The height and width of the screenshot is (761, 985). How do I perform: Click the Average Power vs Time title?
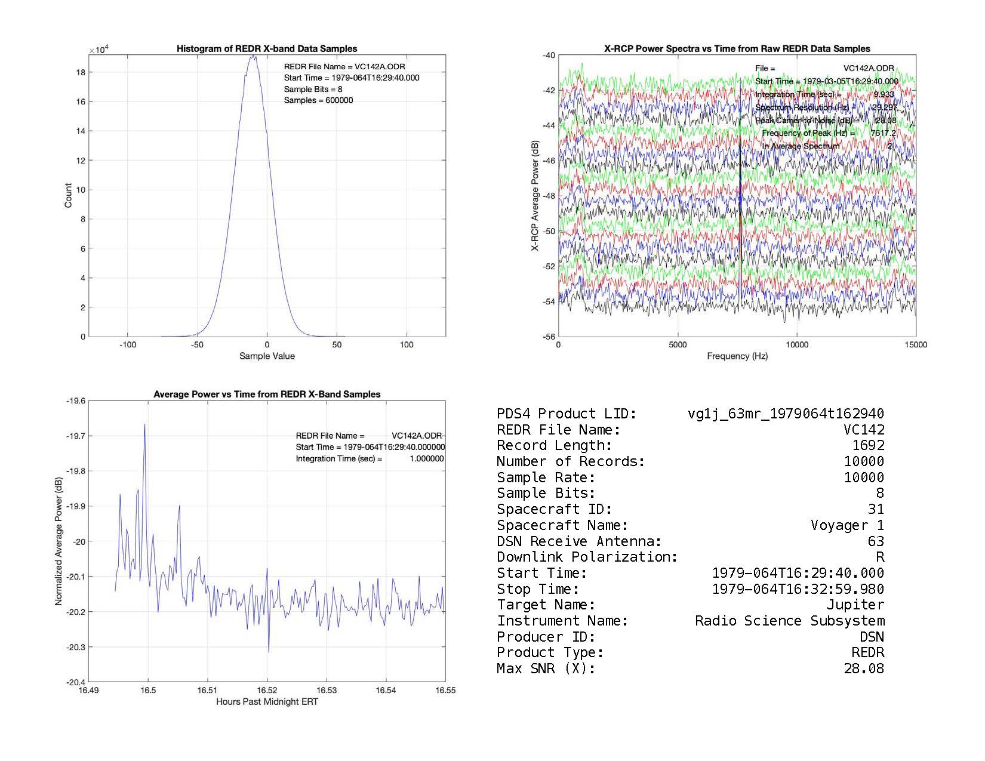click(266, 394)
